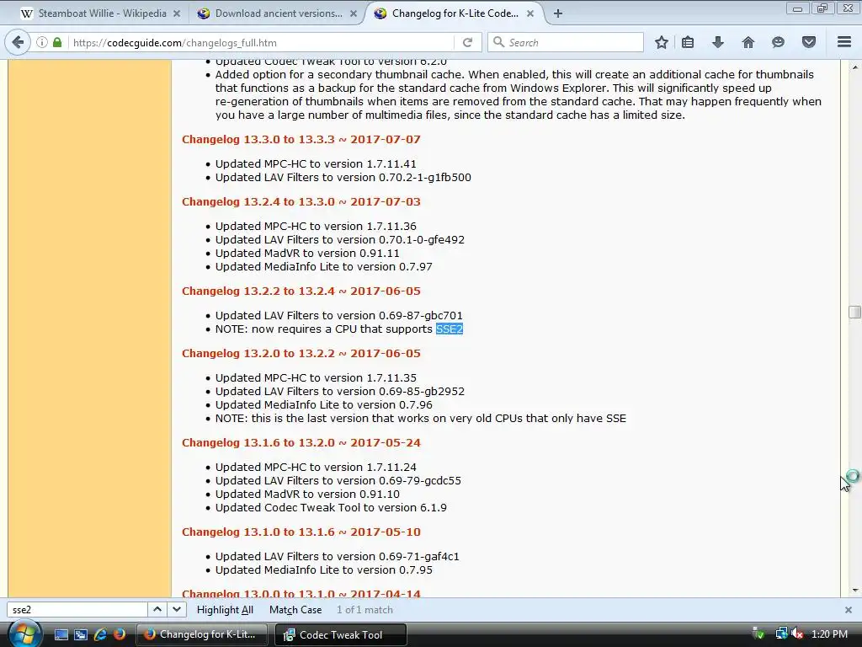Find next match arrow
Viewport: 862px width, 647px height.
[x=177, y=610]
